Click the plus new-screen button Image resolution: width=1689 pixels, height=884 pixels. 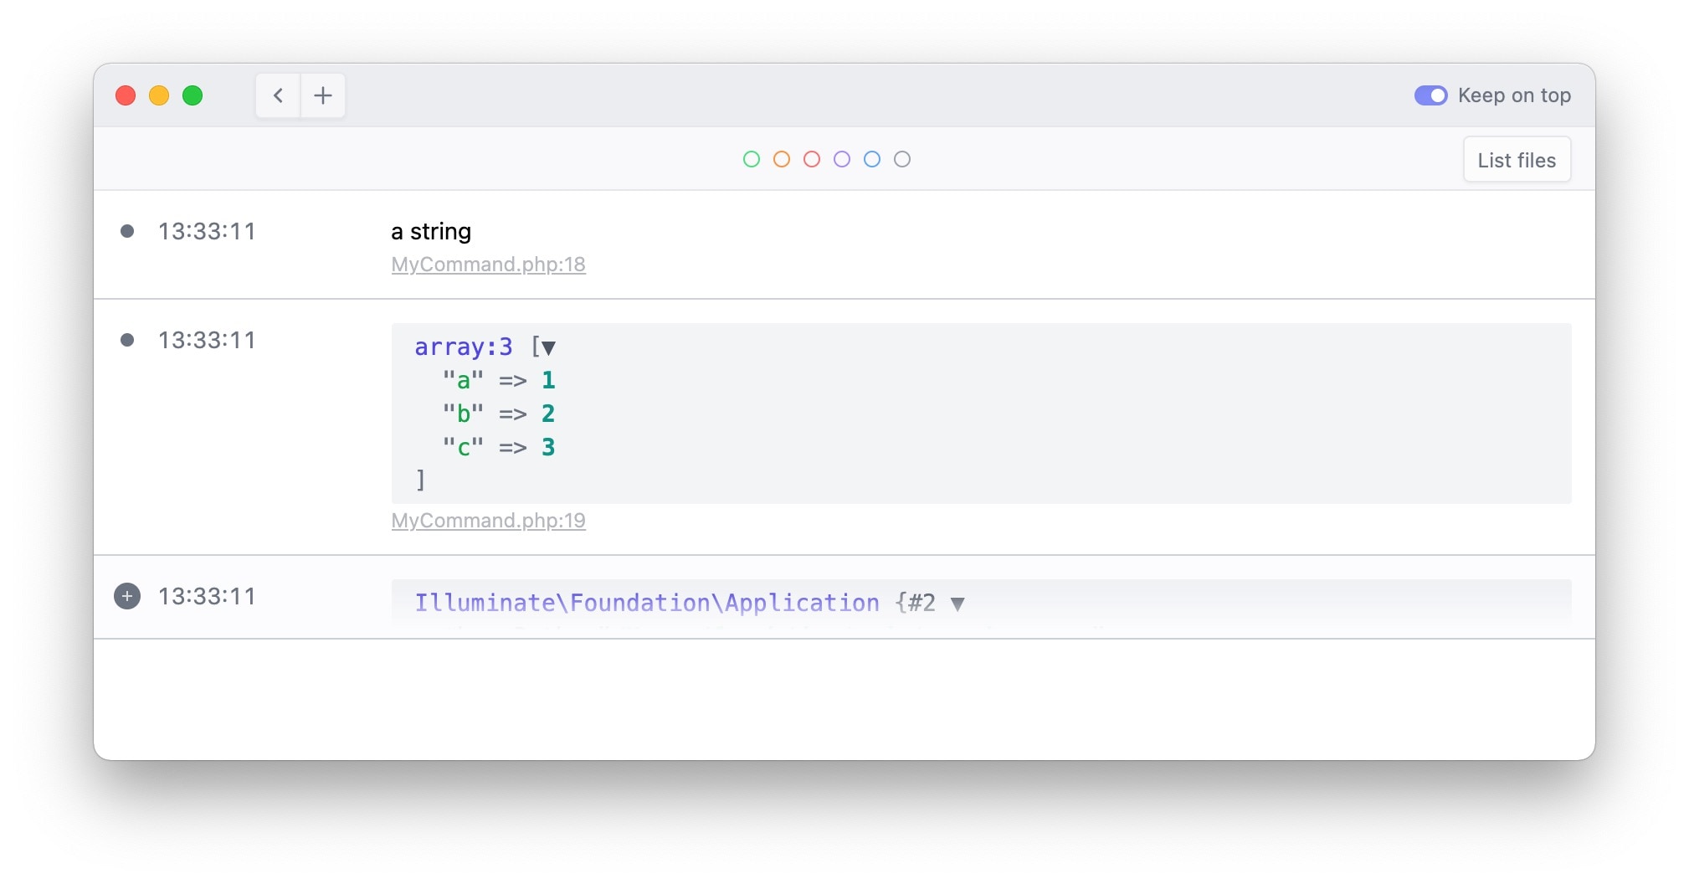click(323, 95)
